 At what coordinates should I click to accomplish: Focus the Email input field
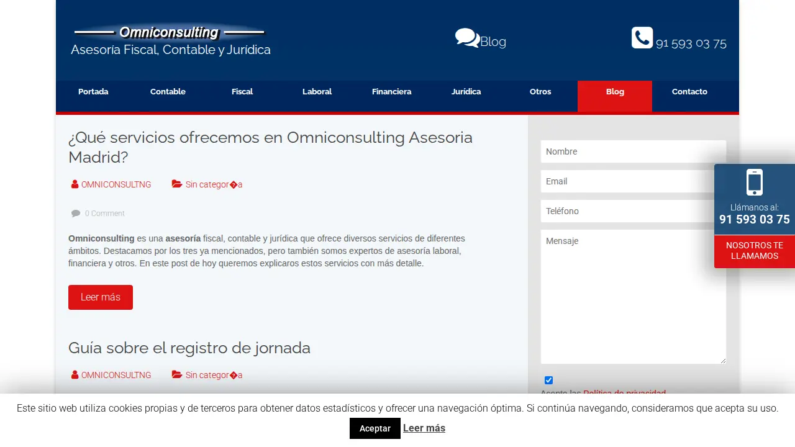pos(634,181)
